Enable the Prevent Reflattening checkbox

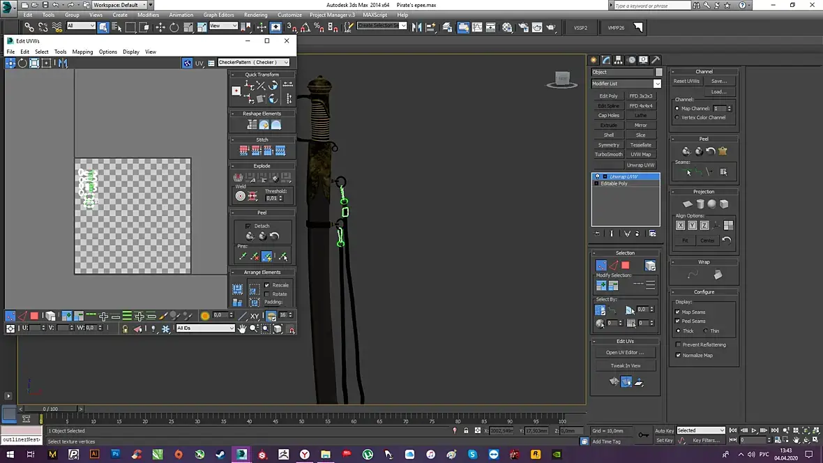678,344
